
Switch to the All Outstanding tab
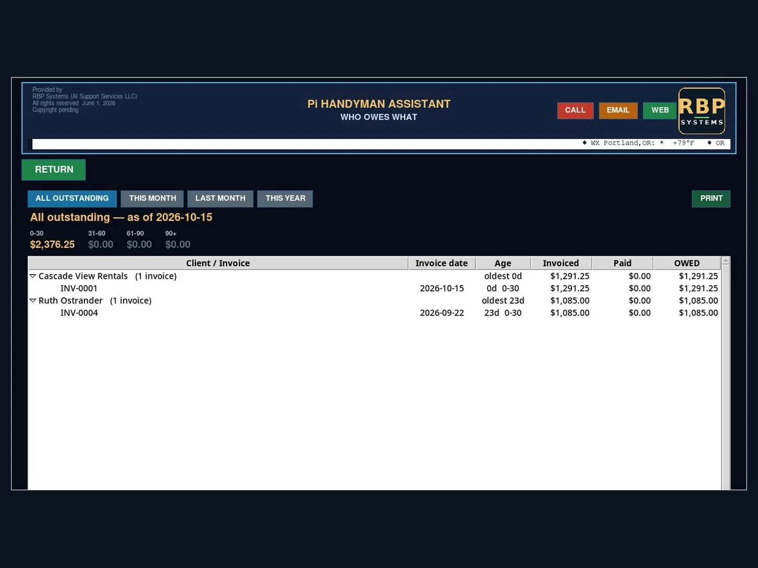72,199
